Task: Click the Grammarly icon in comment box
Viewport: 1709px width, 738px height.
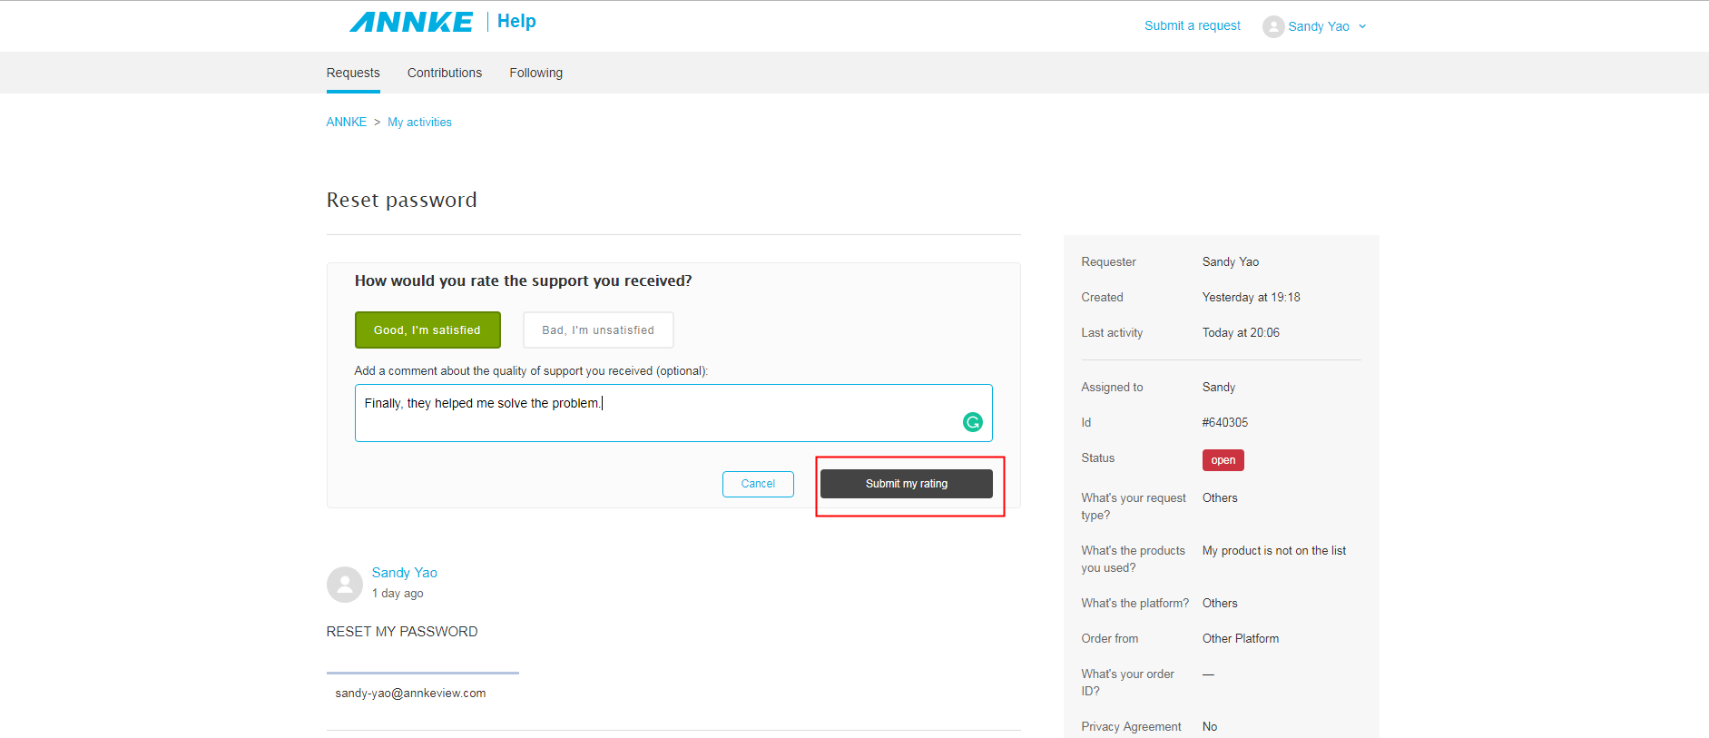Action: click(972, 422)
